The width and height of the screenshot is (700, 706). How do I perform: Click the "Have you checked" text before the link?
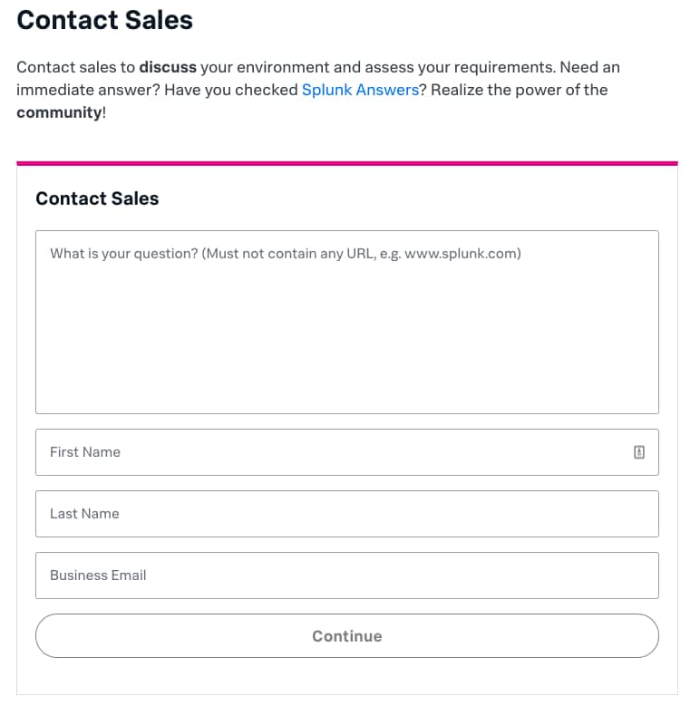(230, 90)
